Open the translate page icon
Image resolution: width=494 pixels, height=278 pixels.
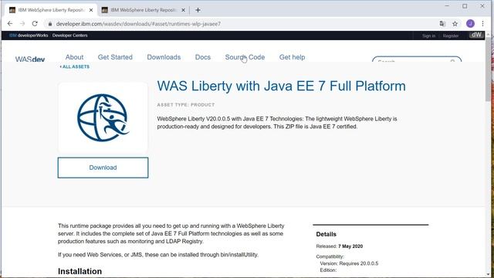pos(442,24)
